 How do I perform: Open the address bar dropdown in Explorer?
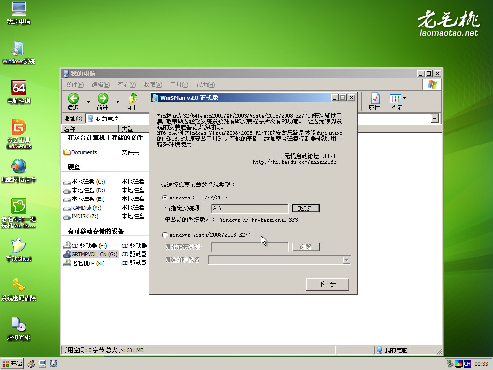[435, 119]
